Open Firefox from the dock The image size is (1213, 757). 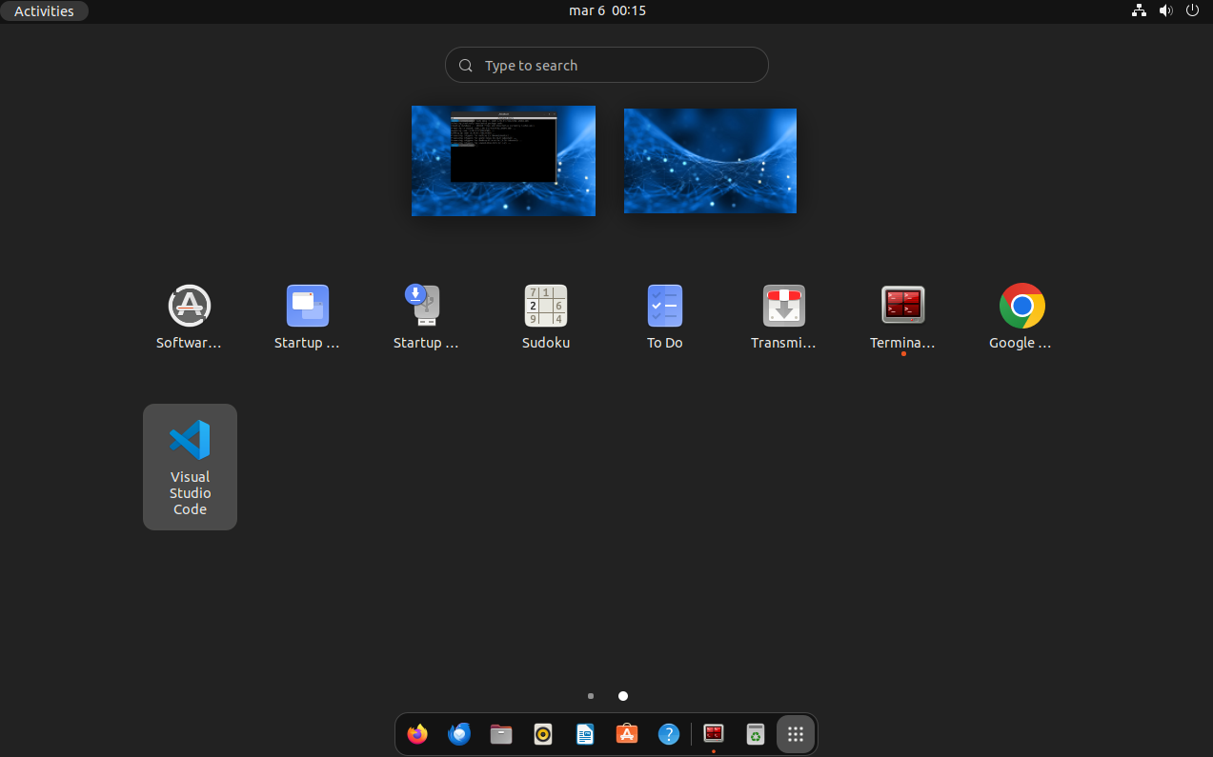pyautogui.click(x=417, y=734)
